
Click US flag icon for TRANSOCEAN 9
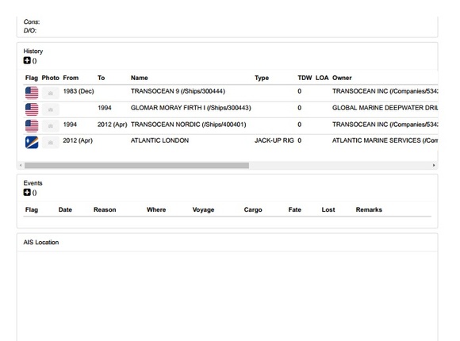tap(32, 93)
